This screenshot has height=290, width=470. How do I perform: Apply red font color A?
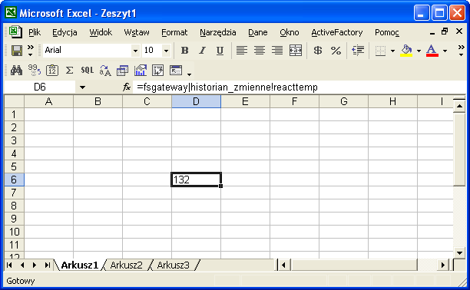(x=432, y=51)
